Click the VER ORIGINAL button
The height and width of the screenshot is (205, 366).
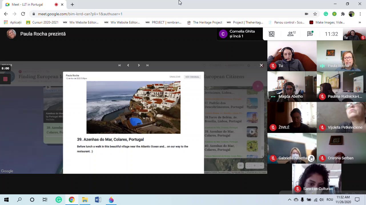pos(192,77)
